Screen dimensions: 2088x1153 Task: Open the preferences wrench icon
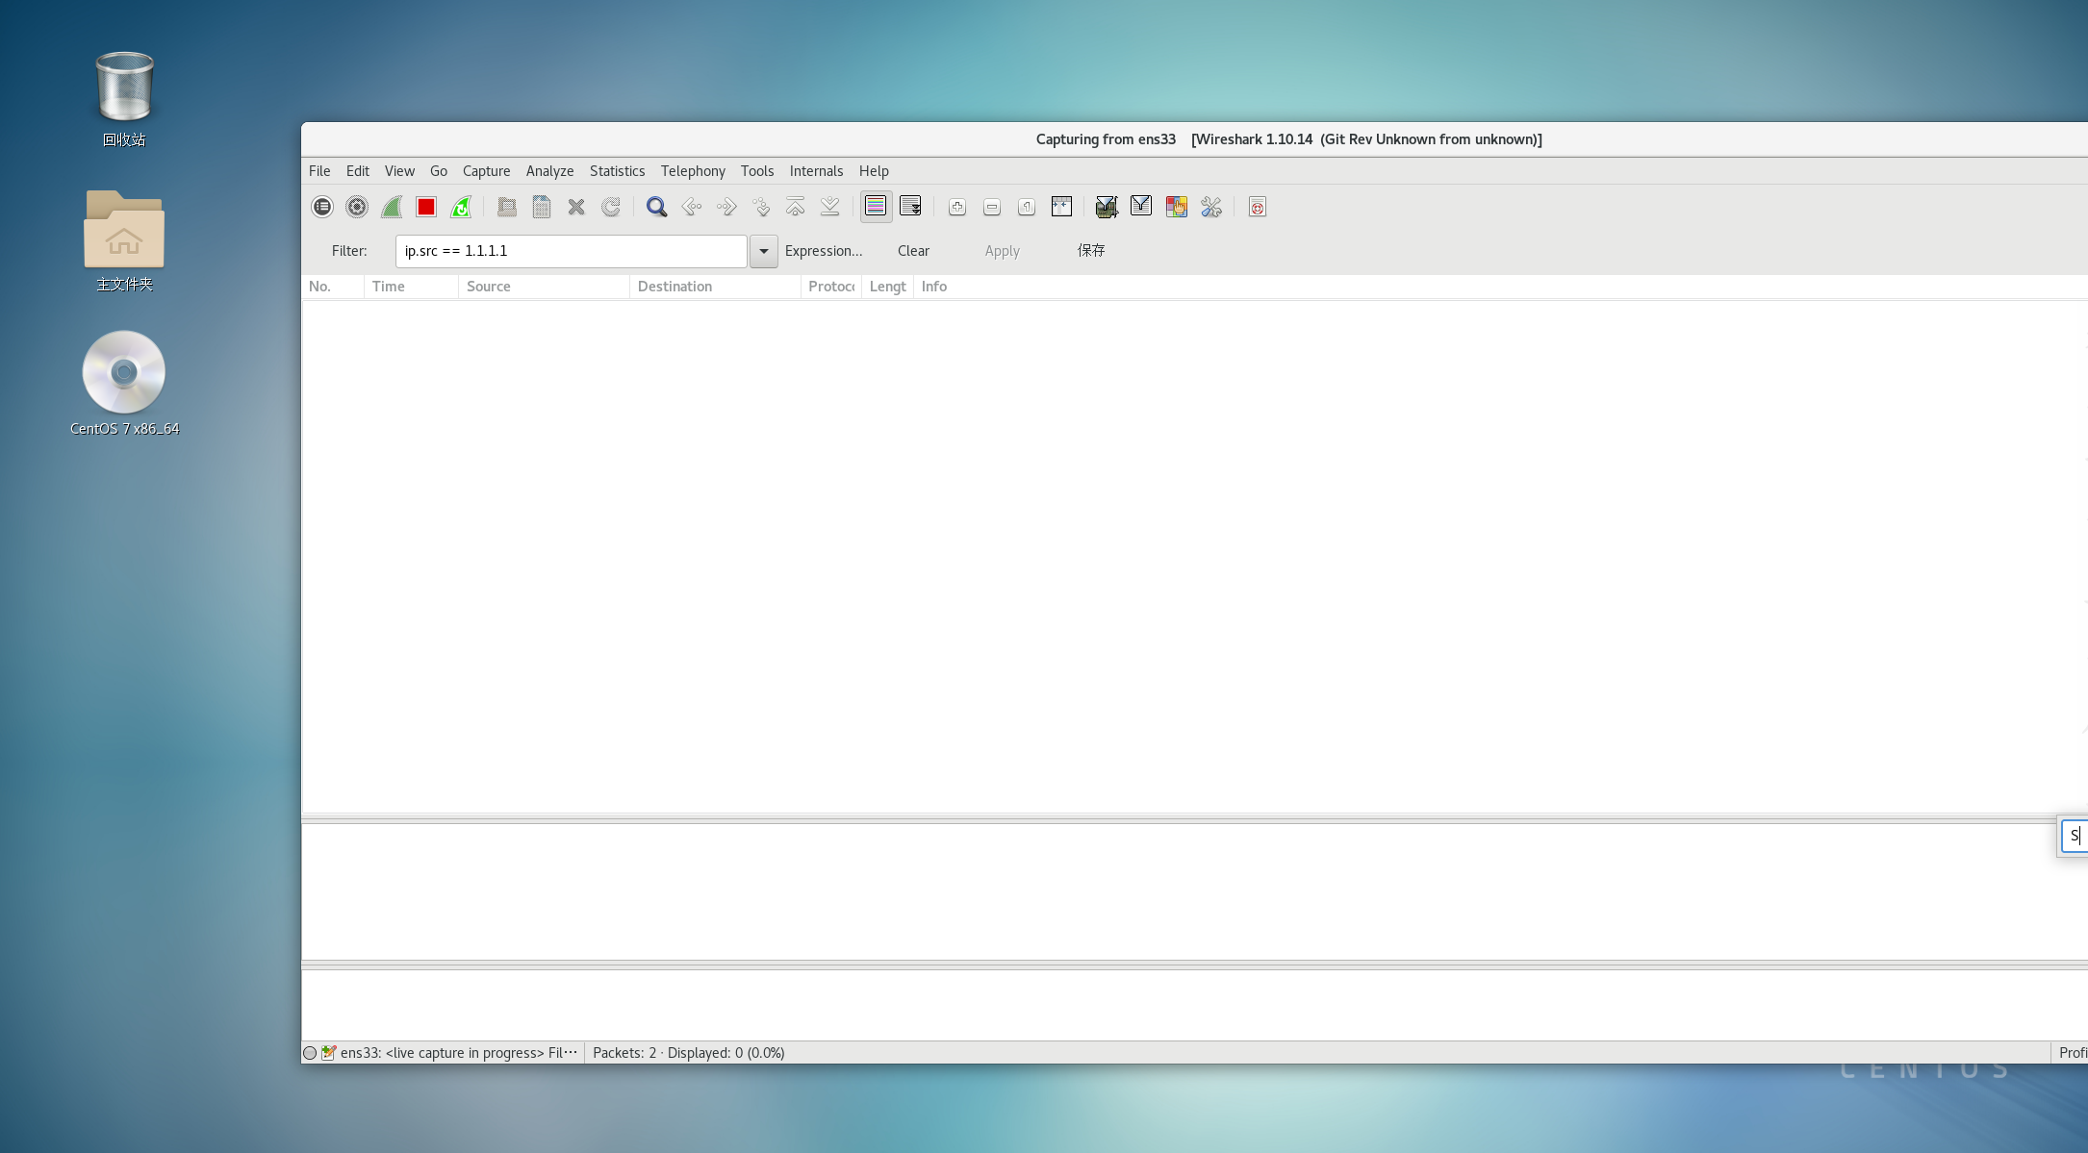[1211, 207]
